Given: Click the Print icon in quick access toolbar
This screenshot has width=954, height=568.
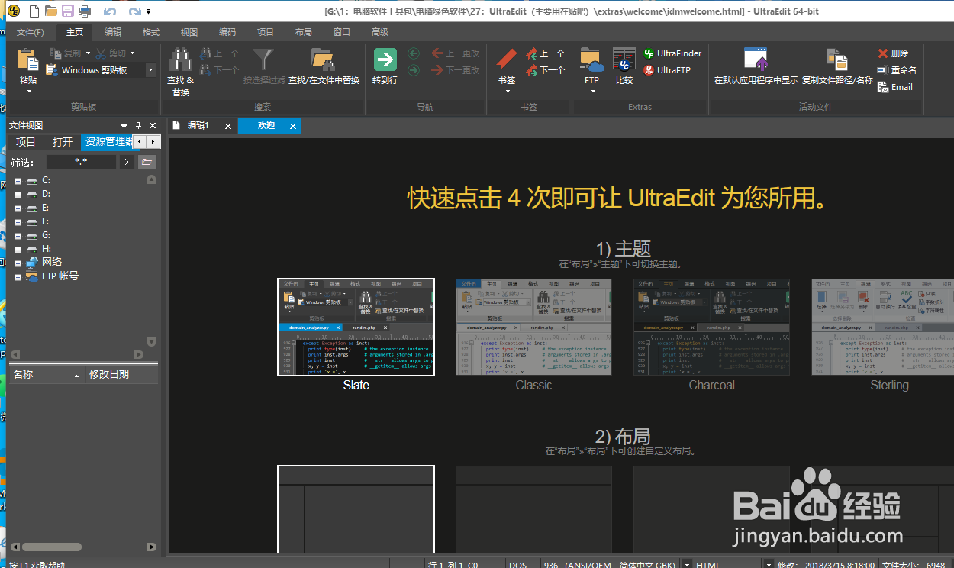Looking at the screenshot, I should (x=85, y=11).
